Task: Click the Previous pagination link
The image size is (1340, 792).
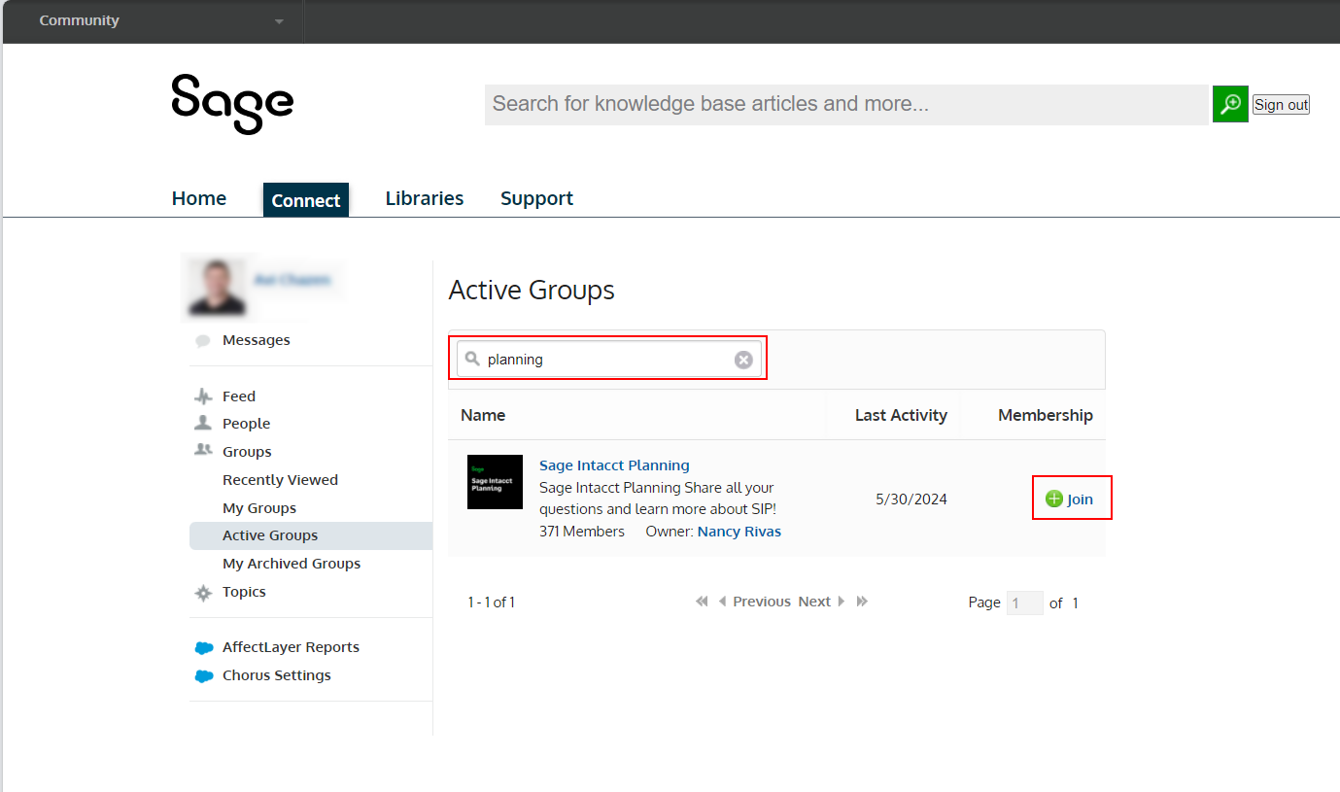Action: pyautogui.click(x=762, y=602)
